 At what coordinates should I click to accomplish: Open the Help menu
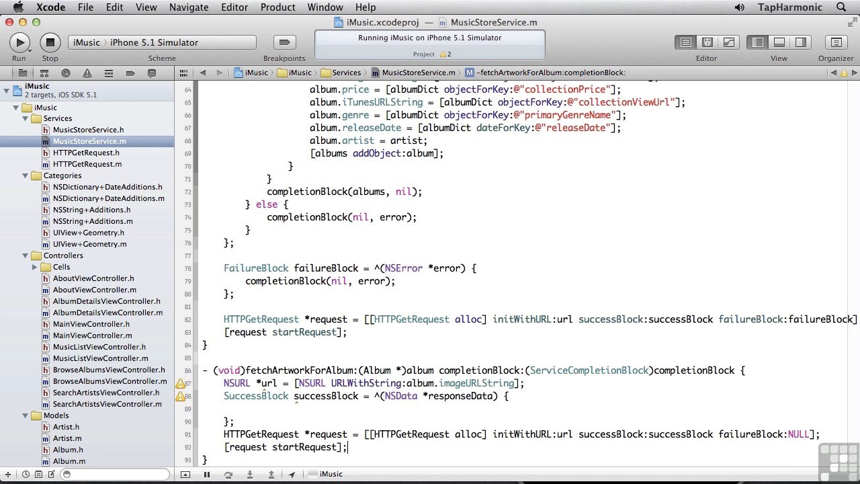coord(365,7)
